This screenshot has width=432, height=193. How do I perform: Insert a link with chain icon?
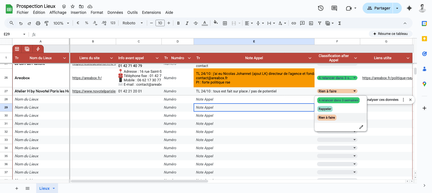click(x=294, y=23)
